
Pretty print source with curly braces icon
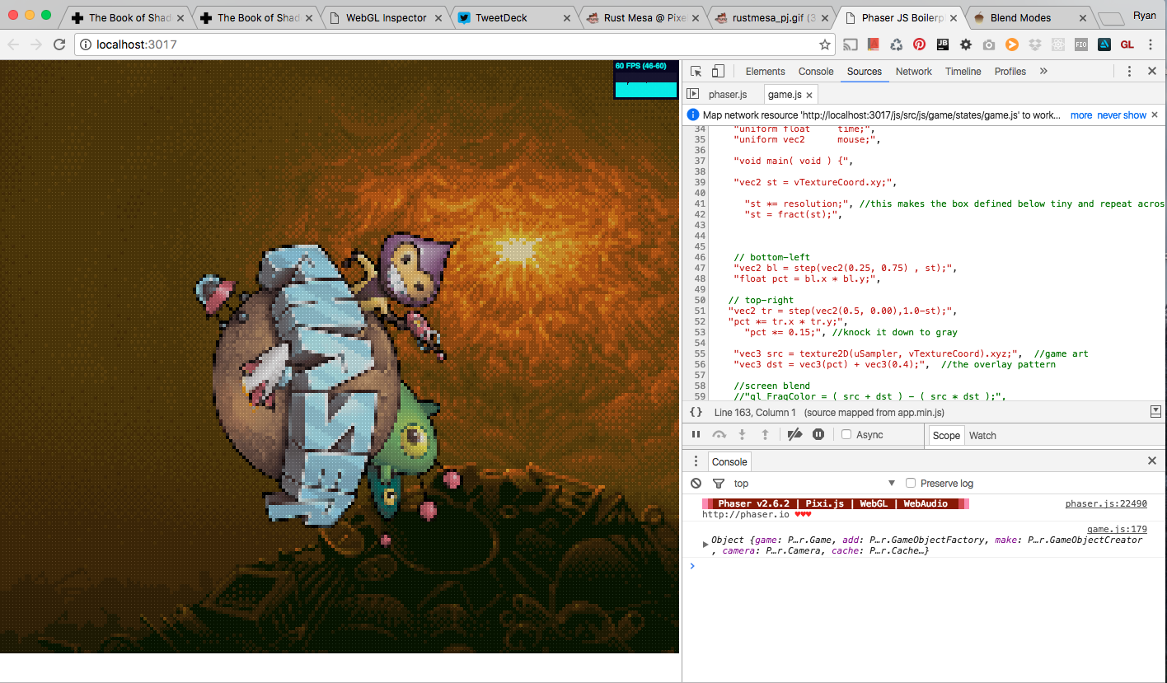click(696, 412)
